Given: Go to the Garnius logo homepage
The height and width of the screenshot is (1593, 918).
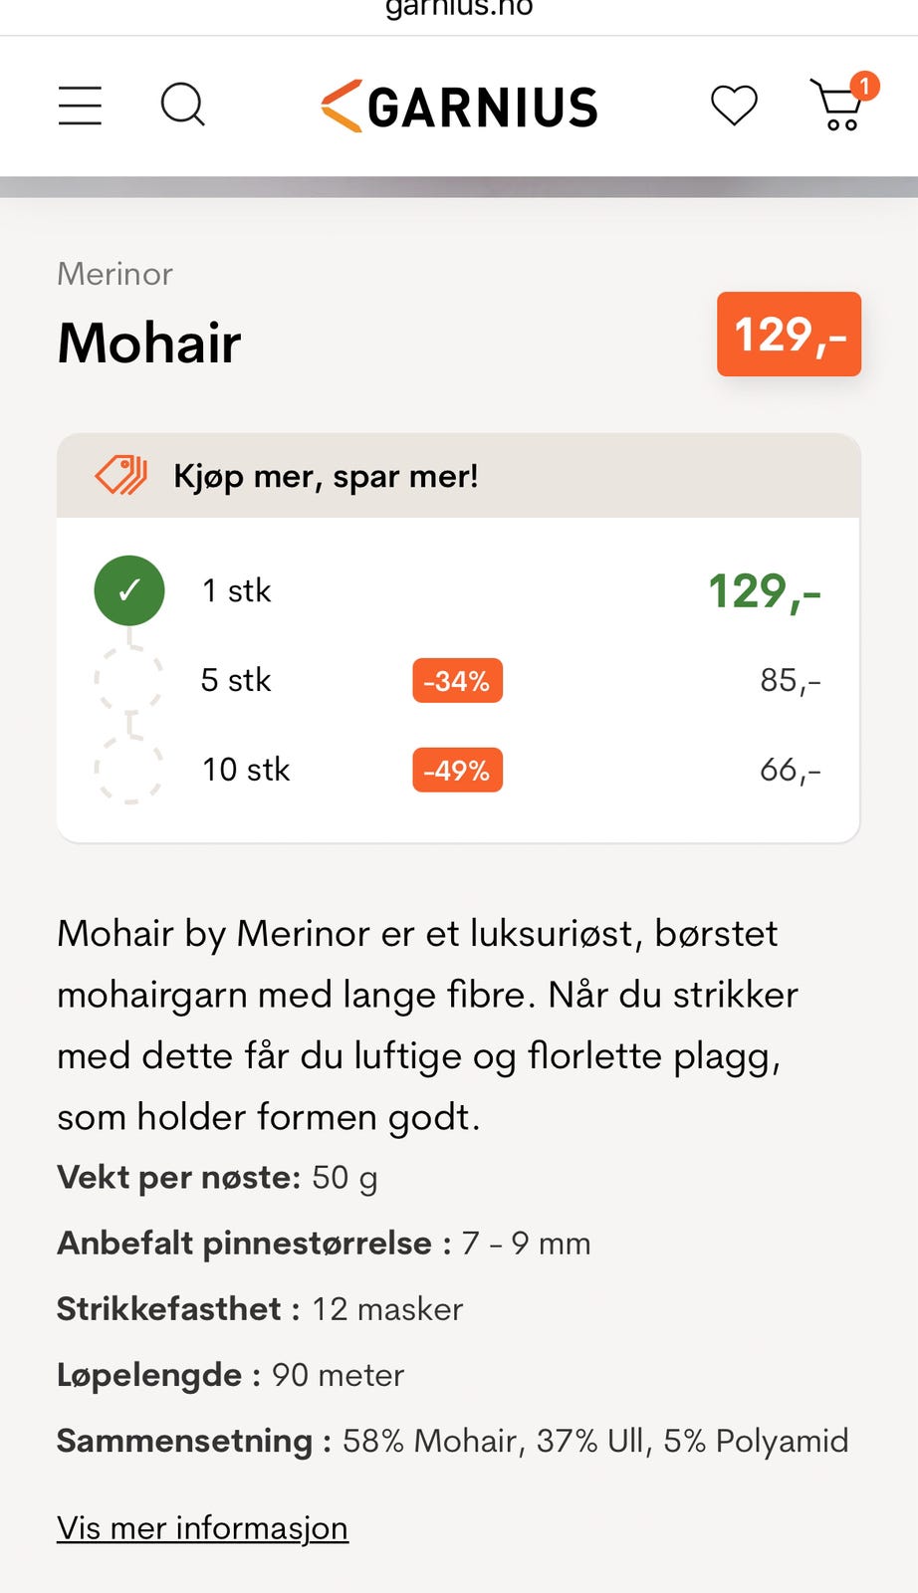Looking at the screenshot, I should pyautogui.click(x=459, y=107).
